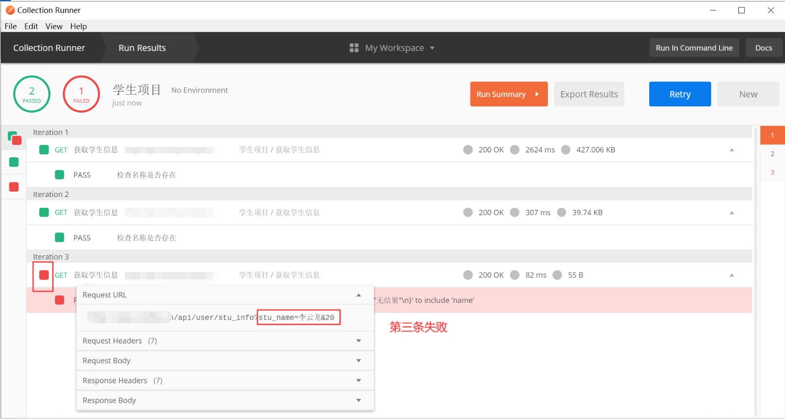Select the Run Results breadcrumb tab

coord(142,48)
